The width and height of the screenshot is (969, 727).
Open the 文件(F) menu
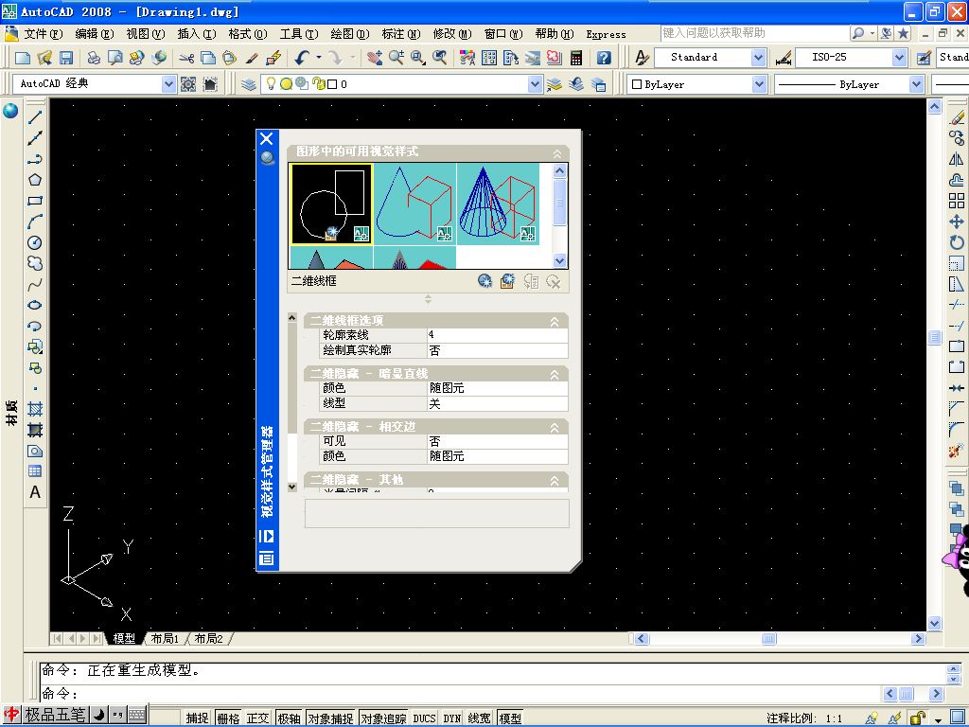(43, 34)
